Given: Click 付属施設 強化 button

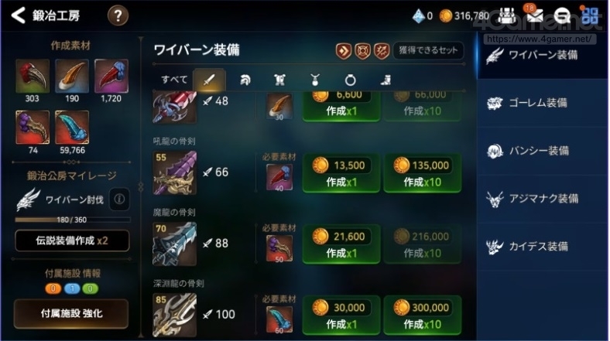Looking at the screenshot, I should (71, 313).
